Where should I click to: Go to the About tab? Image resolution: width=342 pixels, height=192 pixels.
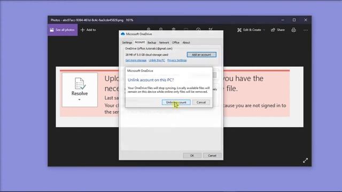point(186,43)
